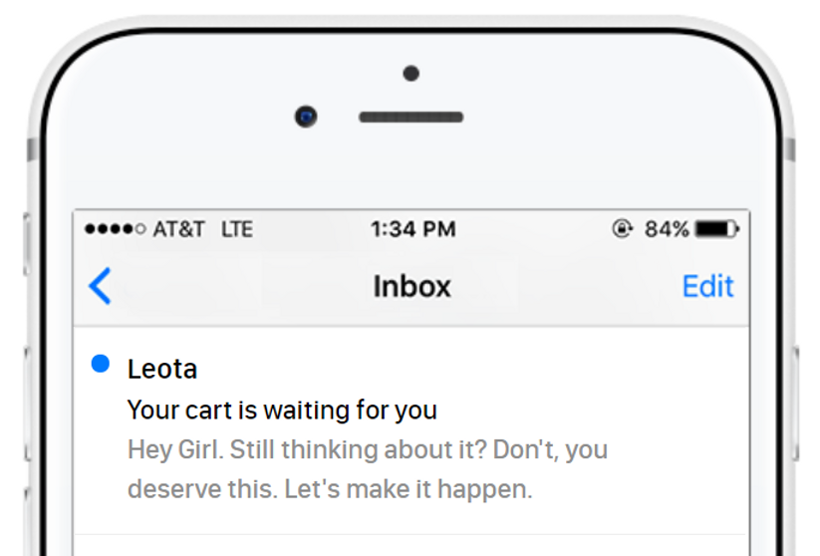This screenshot has height=556, width=820.
Task: Tap the Inbox title in the navigation bar
Action: point(411,286)
